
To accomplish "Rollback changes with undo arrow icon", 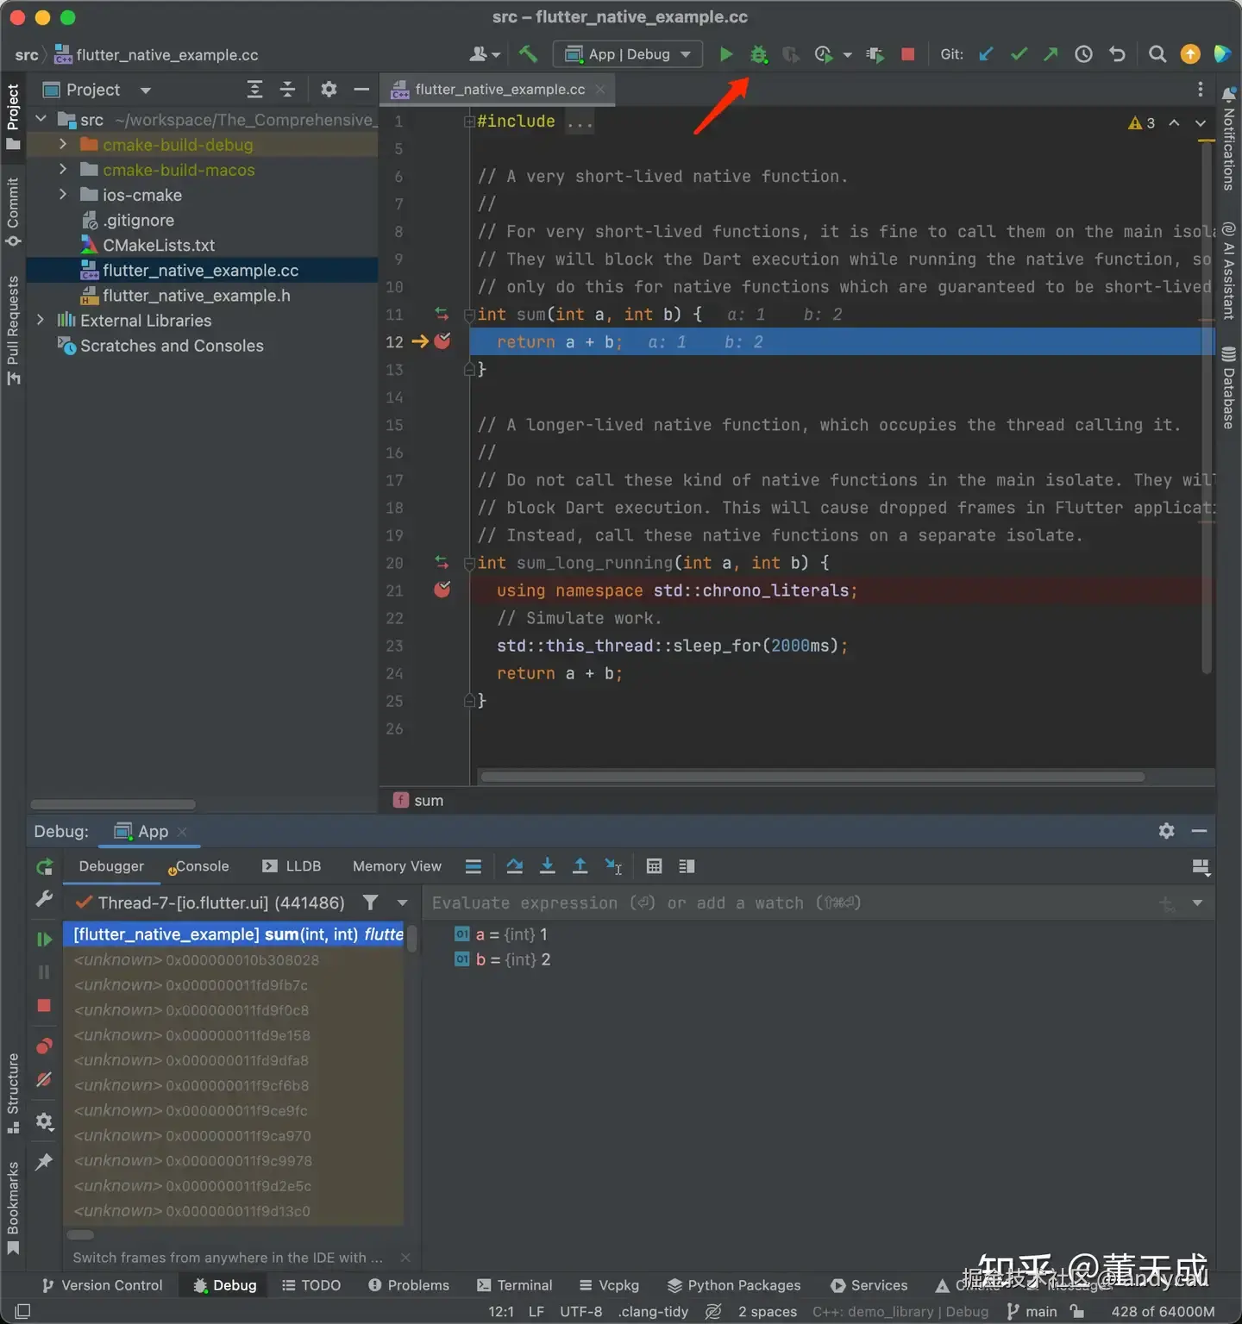I will [x=1117, y=54].
